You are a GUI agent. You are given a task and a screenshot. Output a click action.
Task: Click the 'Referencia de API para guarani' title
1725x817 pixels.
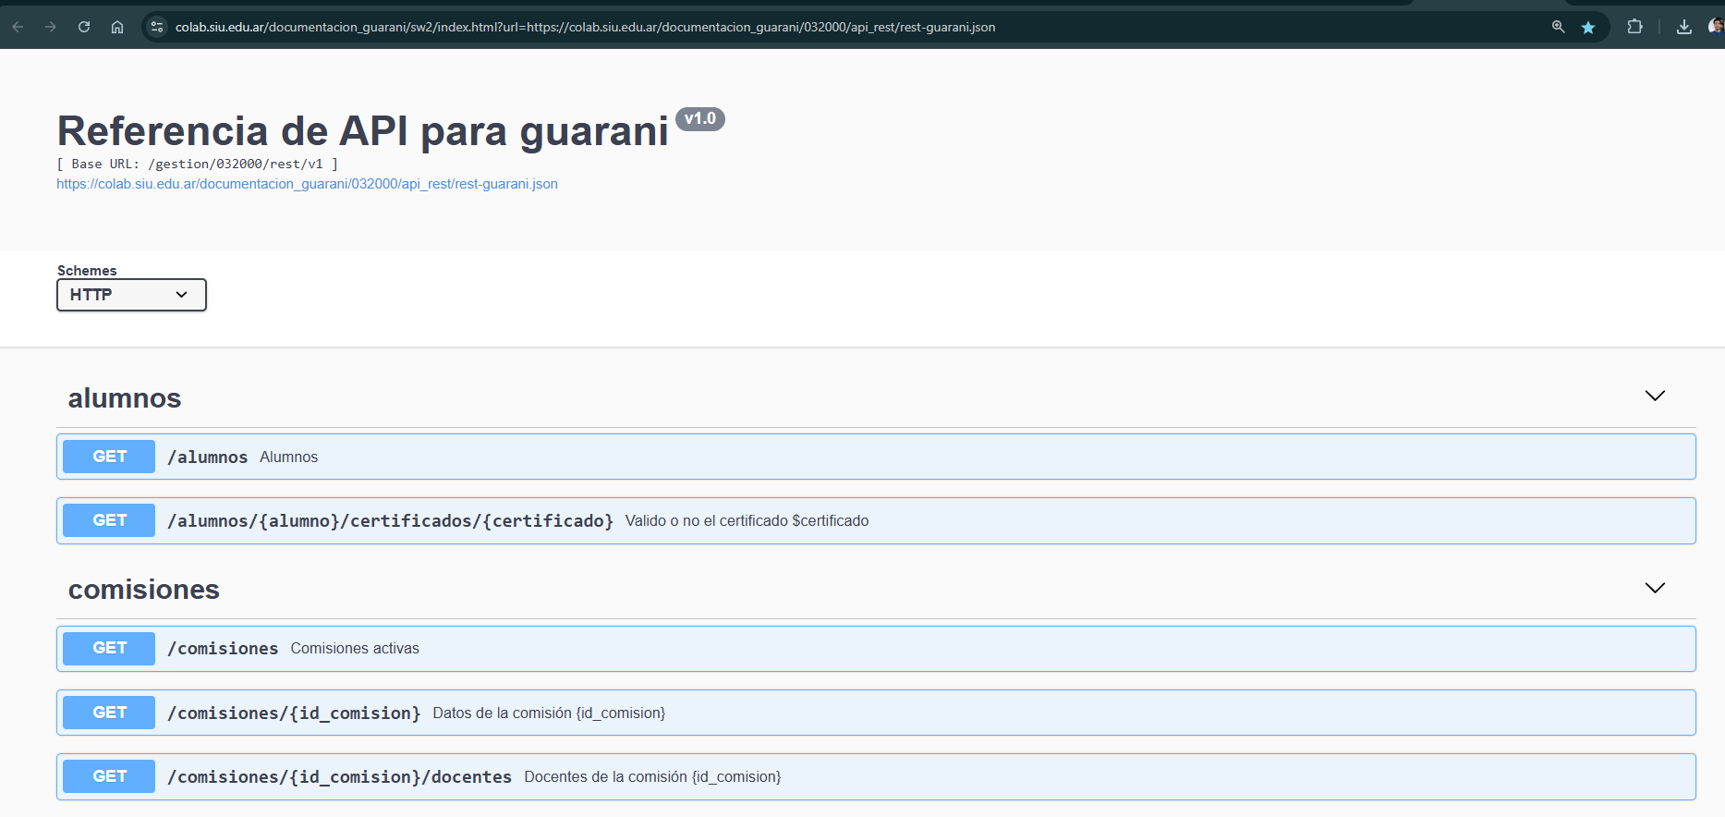pyautogui.click(x=363, y=131)
